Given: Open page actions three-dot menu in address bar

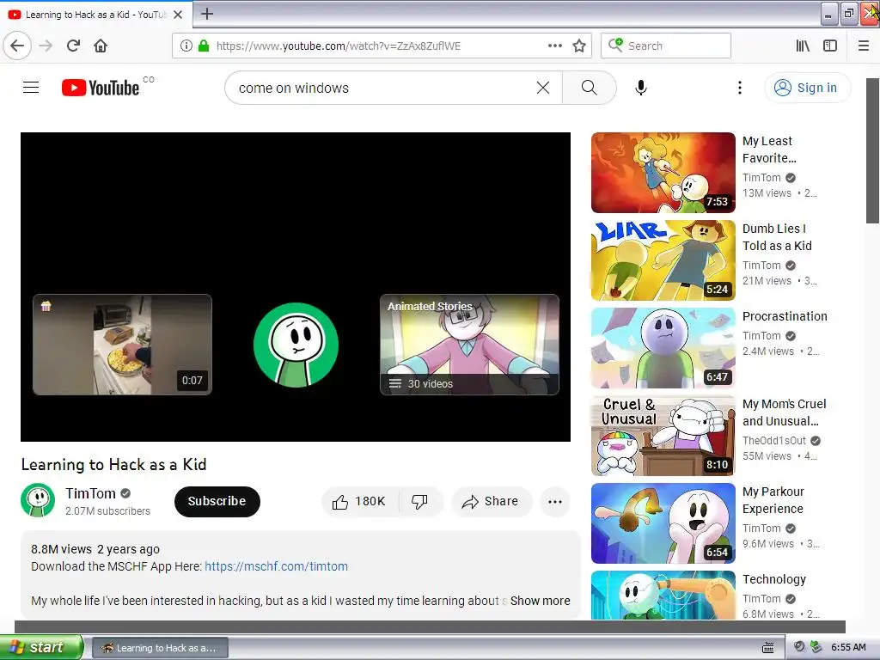Looking at the screenshot, I should [x=554, y=46].
